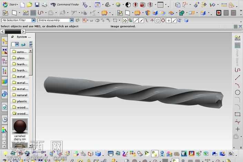Open the auto materials folder
The height and width of the screenshot is (162, 243).
[20, 51]
